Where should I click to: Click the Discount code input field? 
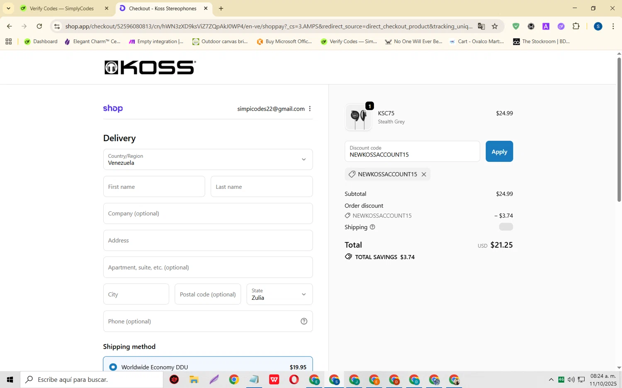412,152
